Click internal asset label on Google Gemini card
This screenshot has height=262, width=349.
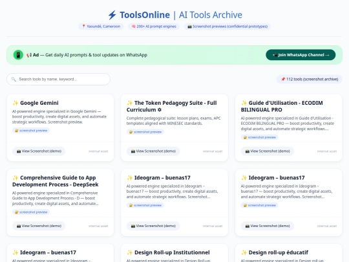pos(98,151)
